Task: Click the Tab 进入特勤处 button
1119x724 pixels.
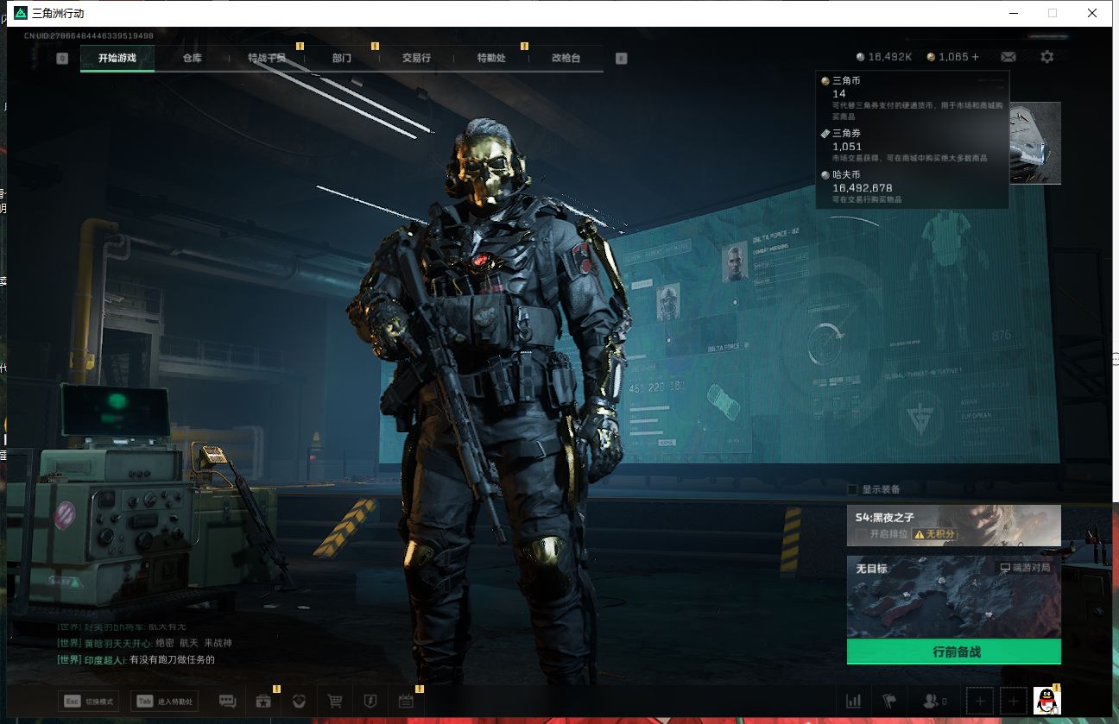Action: 164,702
